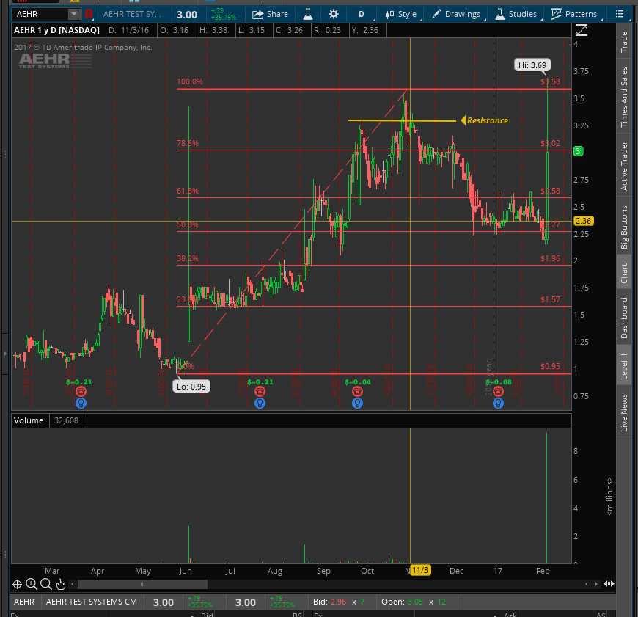Switch to the Trade sidebar tab
The height and width of the screenshot is (617, 638).
(624, 42)
